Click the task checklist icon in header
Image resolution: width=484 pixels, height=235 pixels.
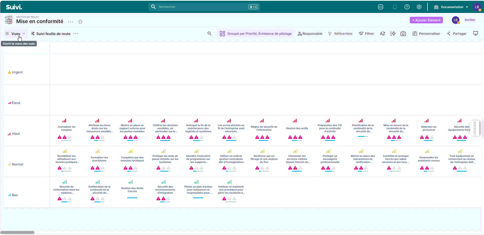[380, 7]
